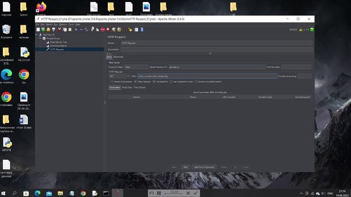The image size is (351, 197).
Task: Open the Parameters tab
Action: pos(115,88)
